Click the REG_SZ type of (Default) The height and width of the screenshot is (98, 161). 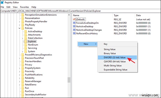117,19
